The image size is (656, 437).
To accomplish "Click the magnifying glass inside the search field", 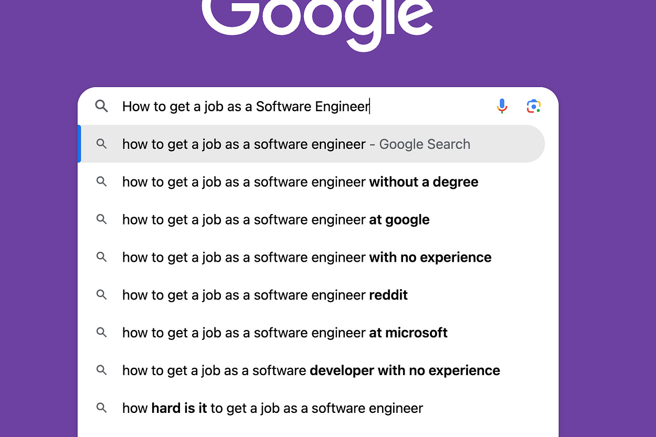I will 101,106.
